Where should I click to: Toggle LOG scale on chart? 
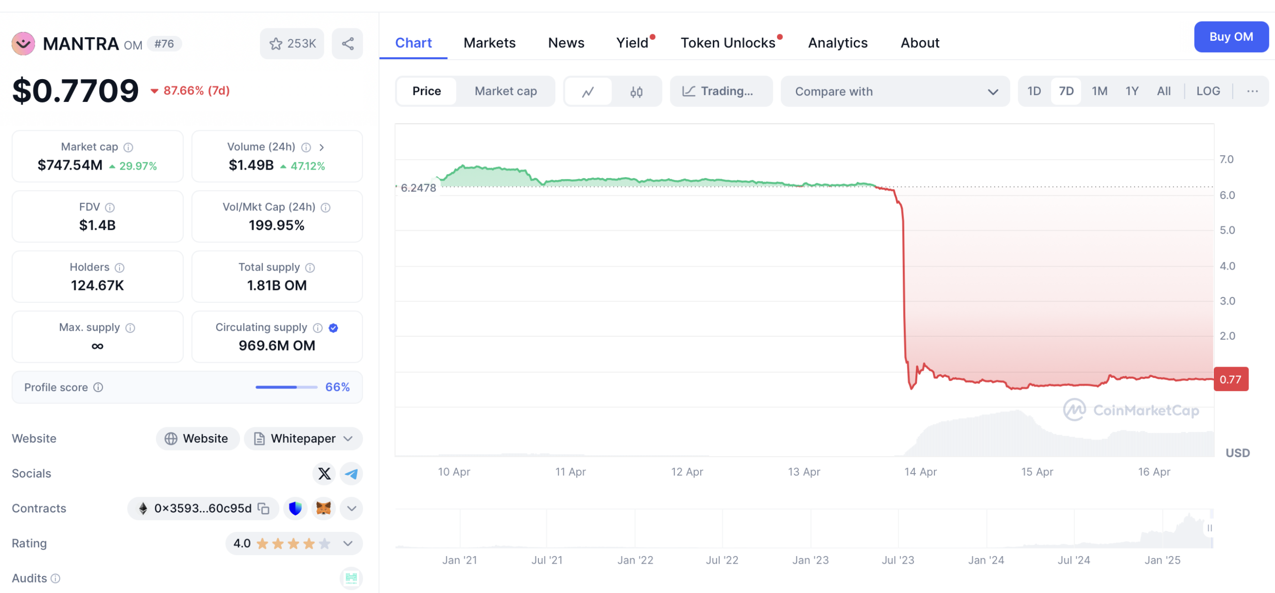pos(1208,91)
